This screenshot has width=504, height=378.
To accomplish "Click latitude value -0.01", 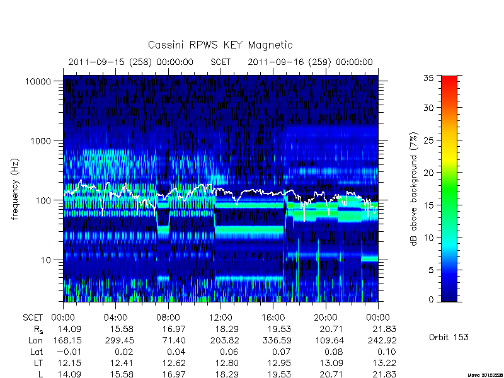I will click(x=69, y=352).
